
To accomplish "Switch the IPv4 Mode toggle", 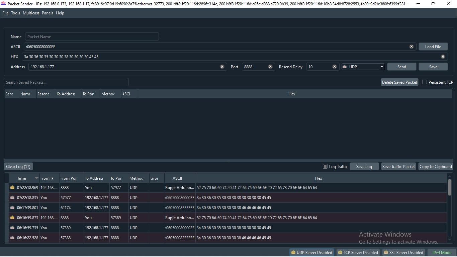I will coord(441,252).
